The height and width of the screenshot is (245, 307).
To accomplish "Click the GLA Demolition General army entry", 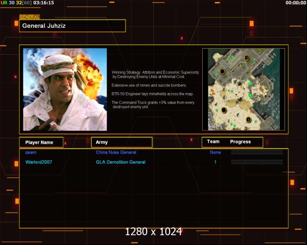I will coord(121,162).
